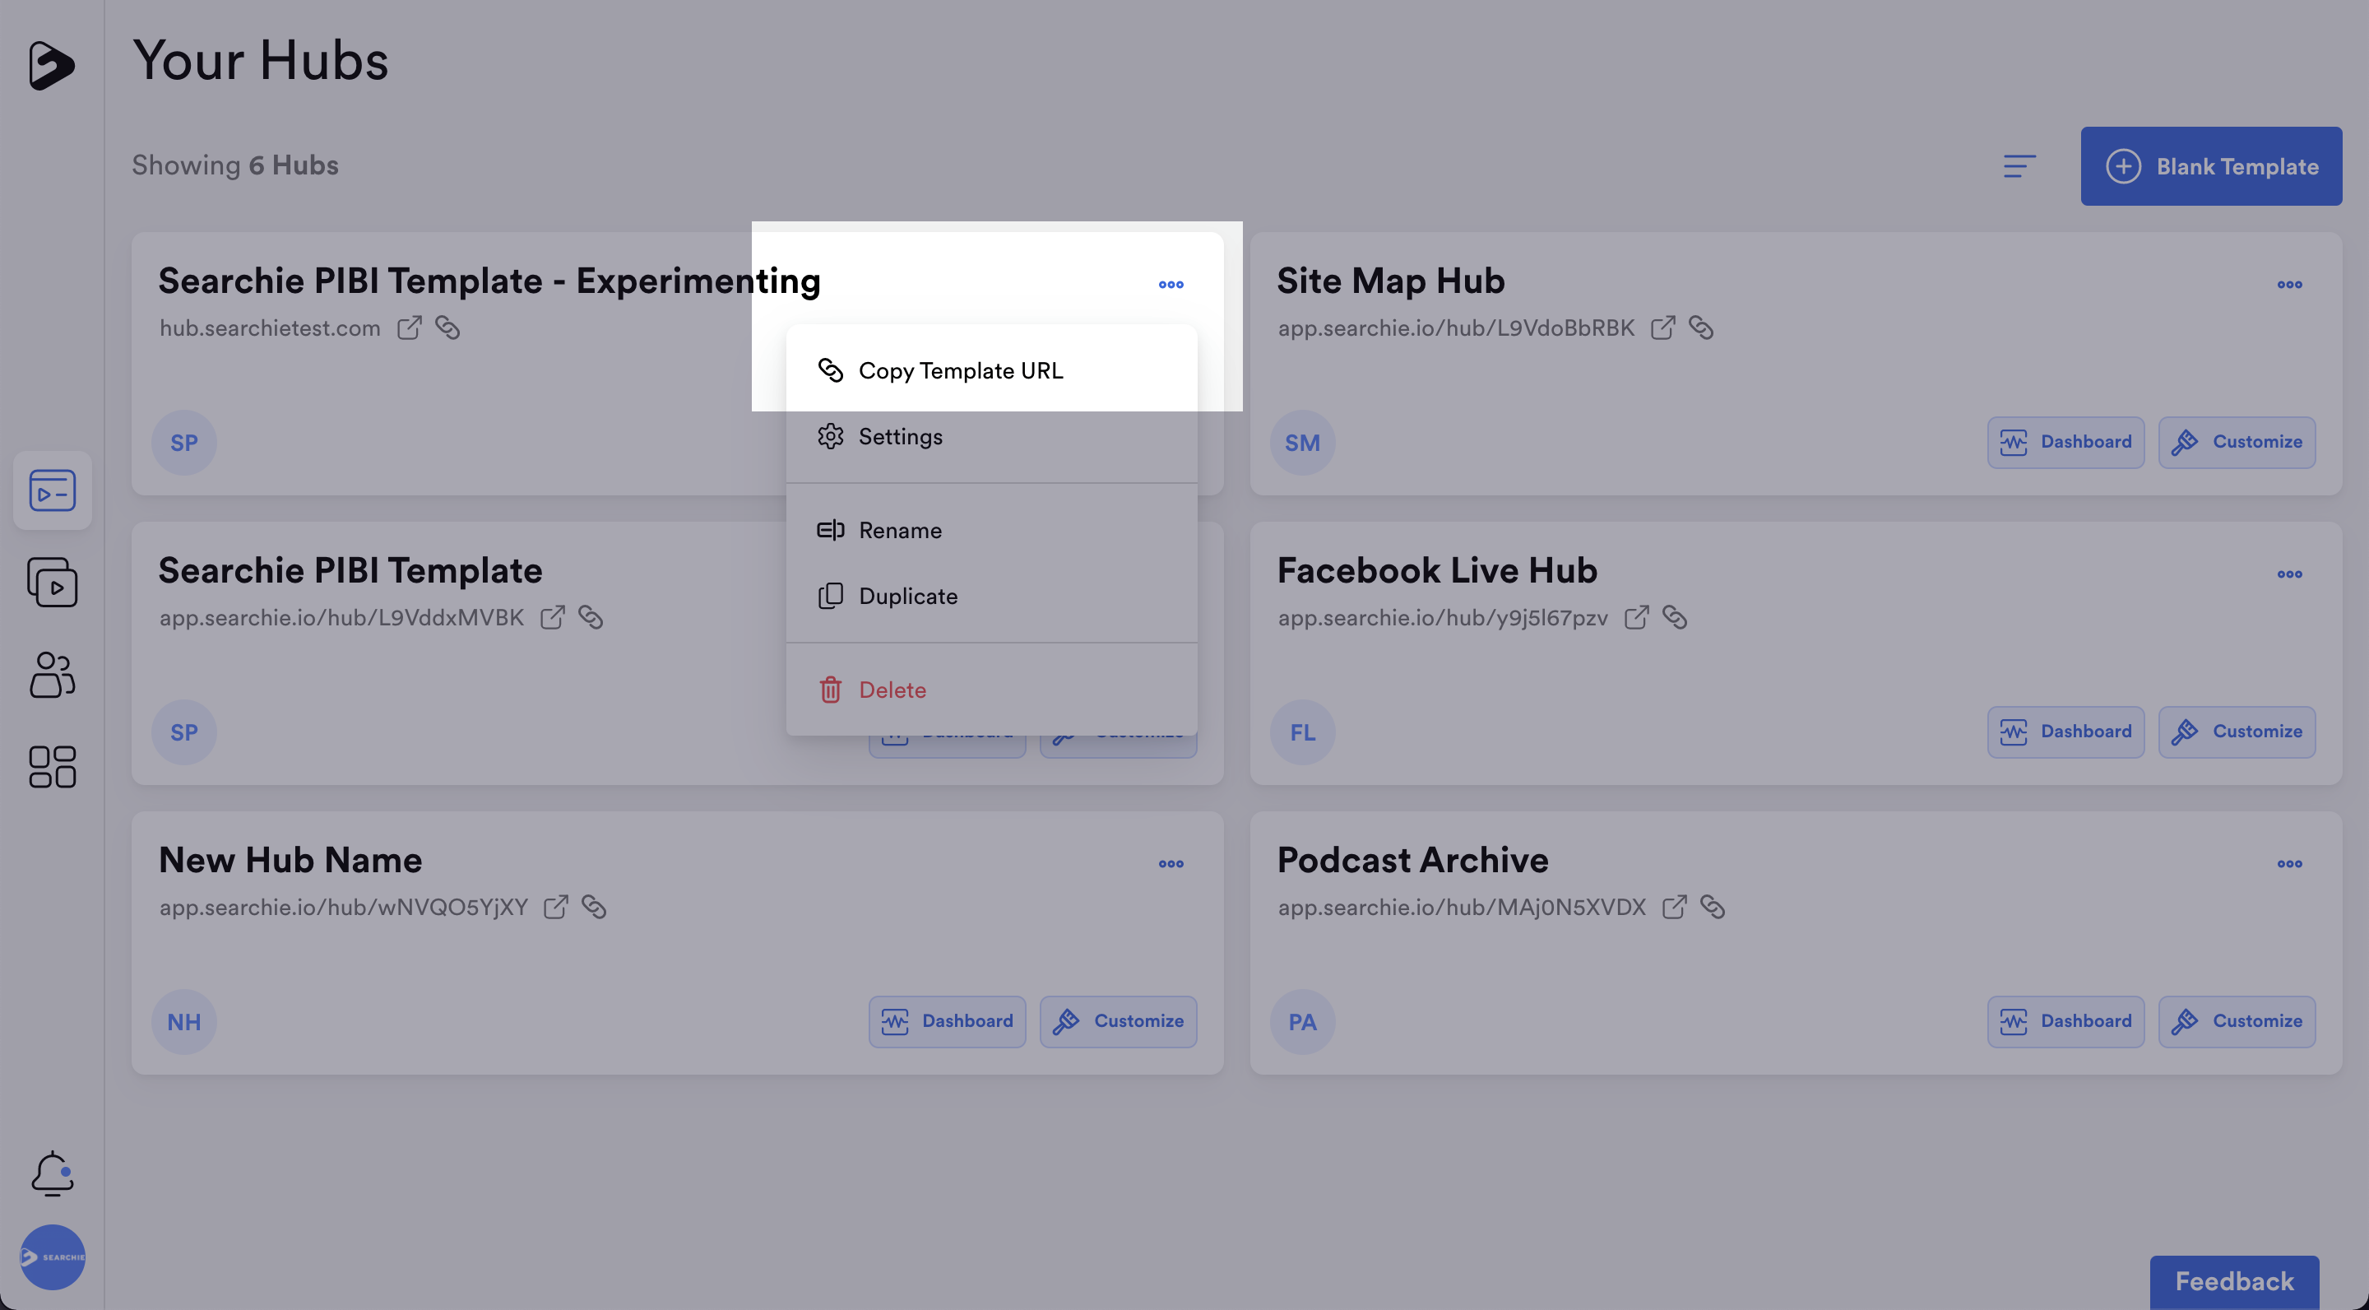The image size is (2369, 1310).
Task: Click the app.searchie.io/hub/wNVQO5YjXY address
Action: 344,908
